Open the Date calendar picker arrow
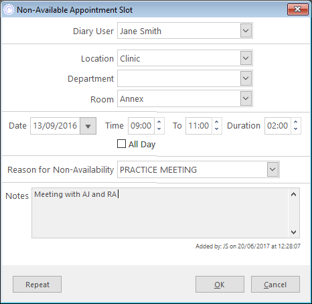The image size is (312, 304). pyautogui.click(x=88, y=126)
